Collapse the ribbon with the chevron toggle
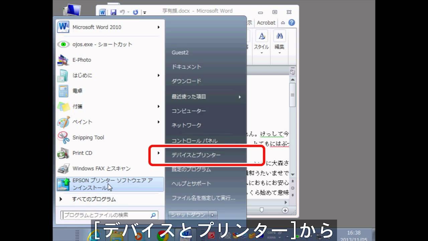 click(283, 23)
